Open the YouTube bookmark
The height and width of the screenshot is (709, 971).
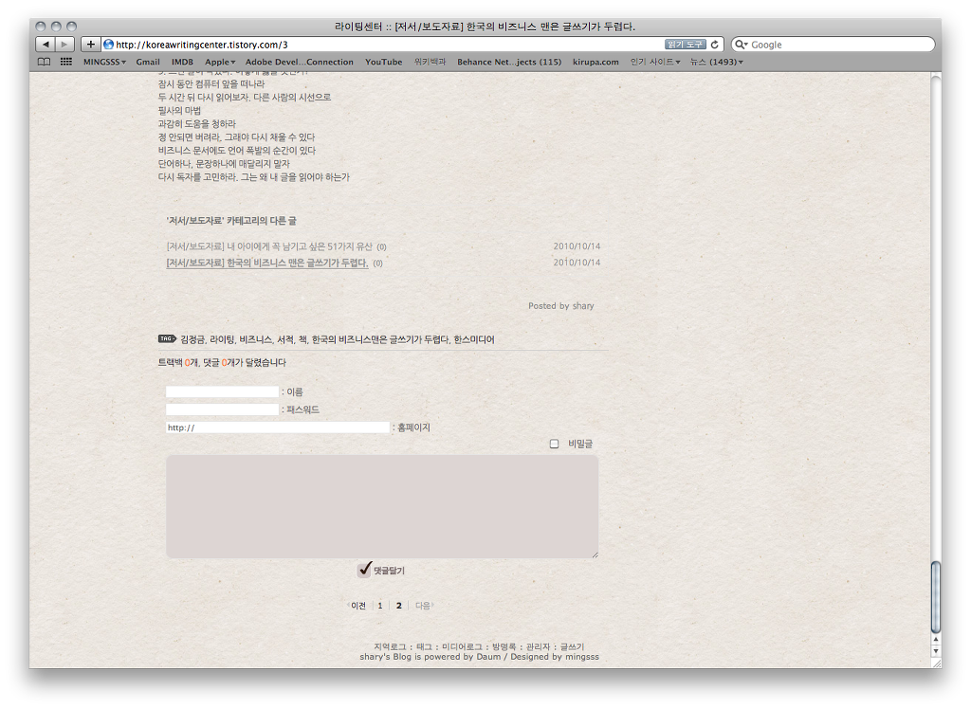click(x=383, y=62)
